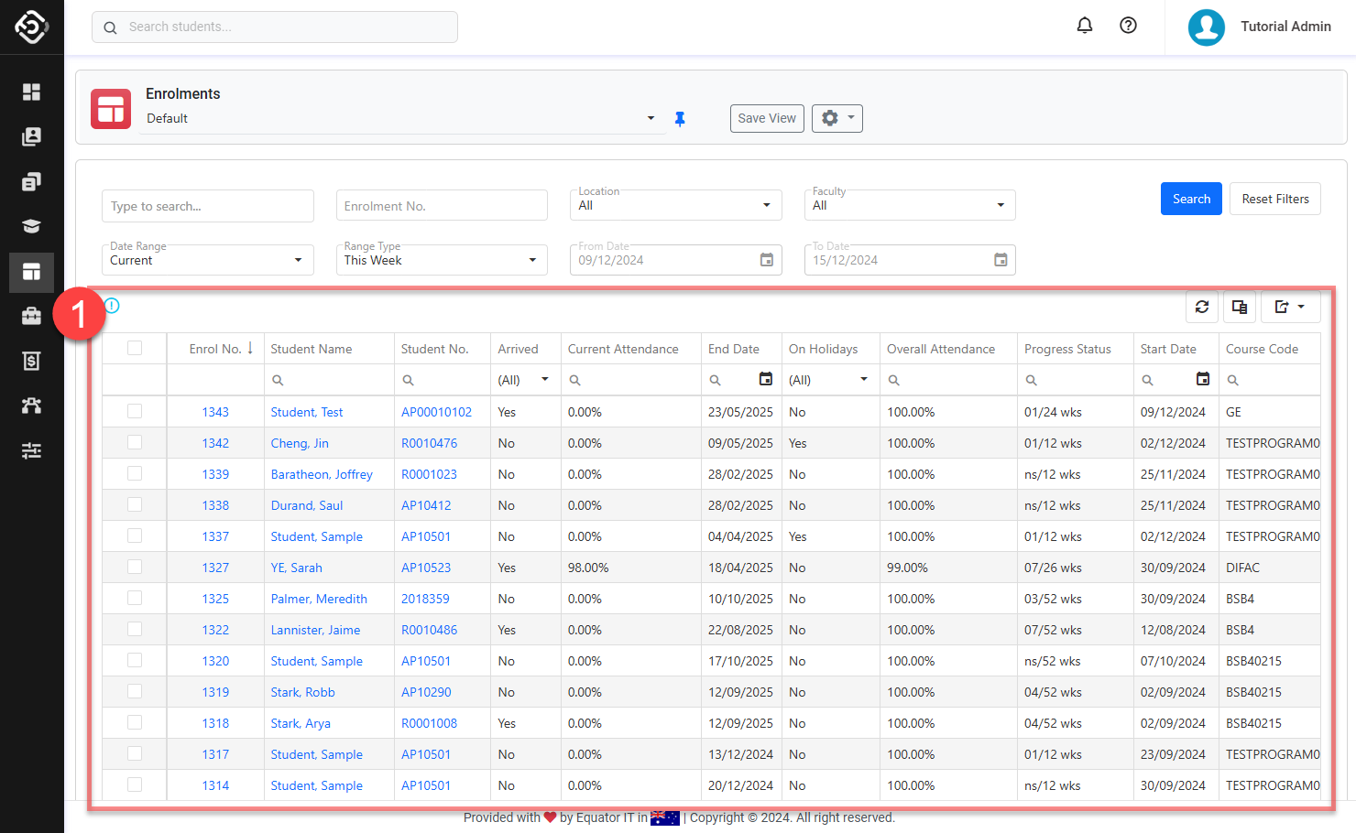
Task: Open the sliders settings sidebar icon
Action: pos(31,450)
